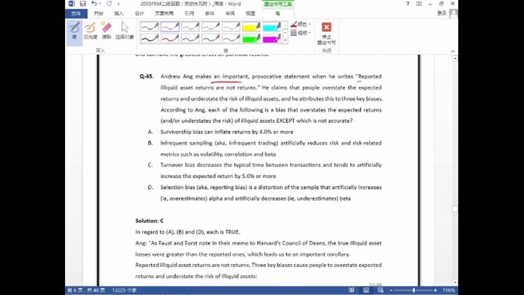The image size is (524, 295).
Task: Click the account avatar picture
Action: pos(453,13)
